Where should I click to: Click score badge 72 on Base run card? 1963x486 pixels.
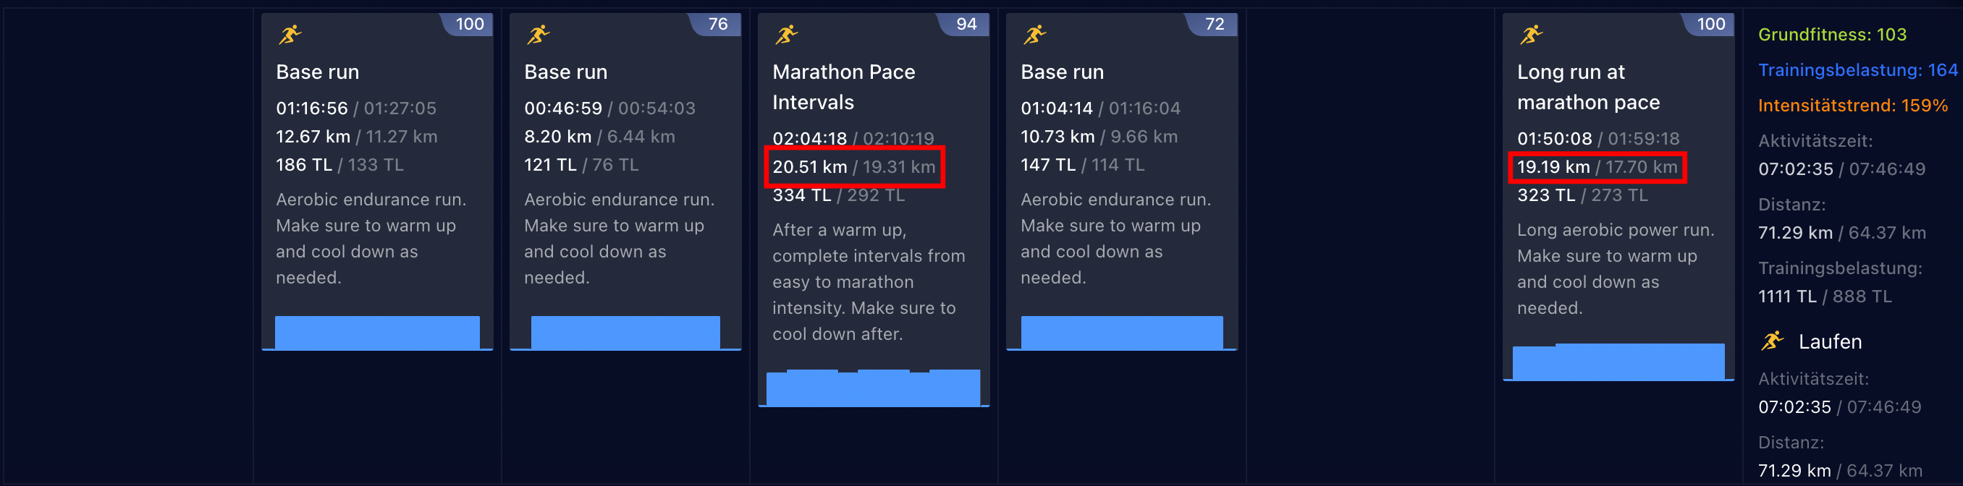click(1213, 24)
